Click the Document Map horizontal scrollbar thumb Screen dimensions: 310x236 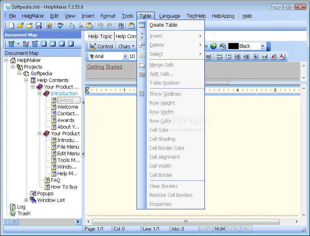click(14, 221)
